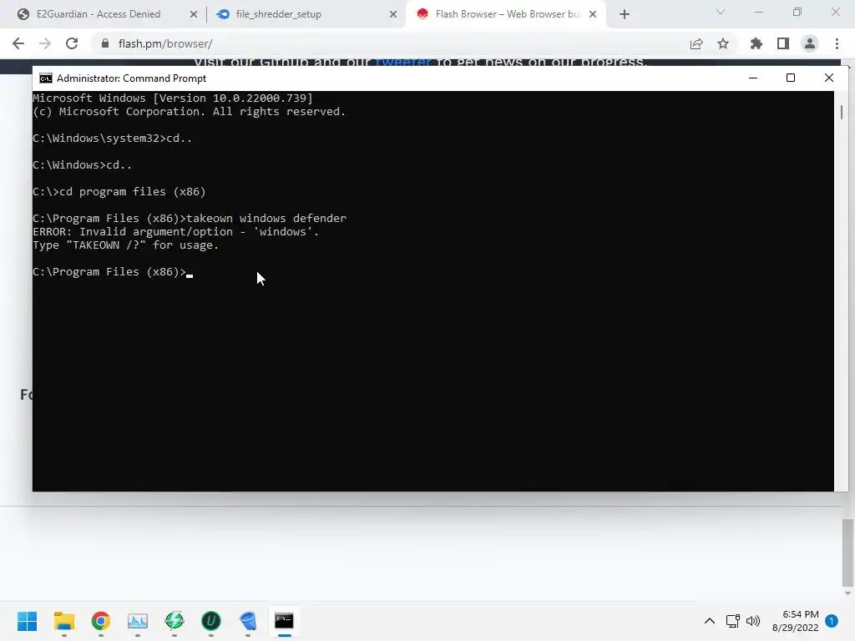
Task: Open the green U taskbar app
Action: 211,621
